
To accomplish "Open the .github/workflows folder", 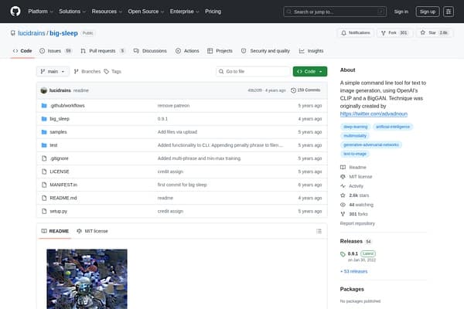I will (67, 106).
